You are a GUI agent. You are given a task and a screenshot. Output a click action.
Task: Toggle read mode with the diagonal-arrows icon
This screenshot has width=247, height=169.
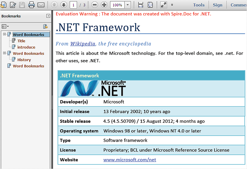point(164,5)
